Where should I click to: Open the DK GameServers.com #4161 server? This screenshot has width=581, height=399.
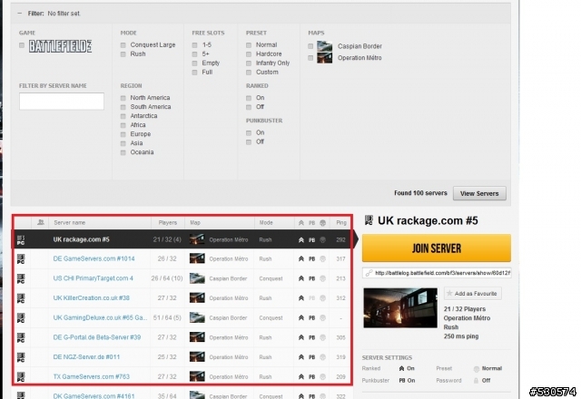pos(94,395)
